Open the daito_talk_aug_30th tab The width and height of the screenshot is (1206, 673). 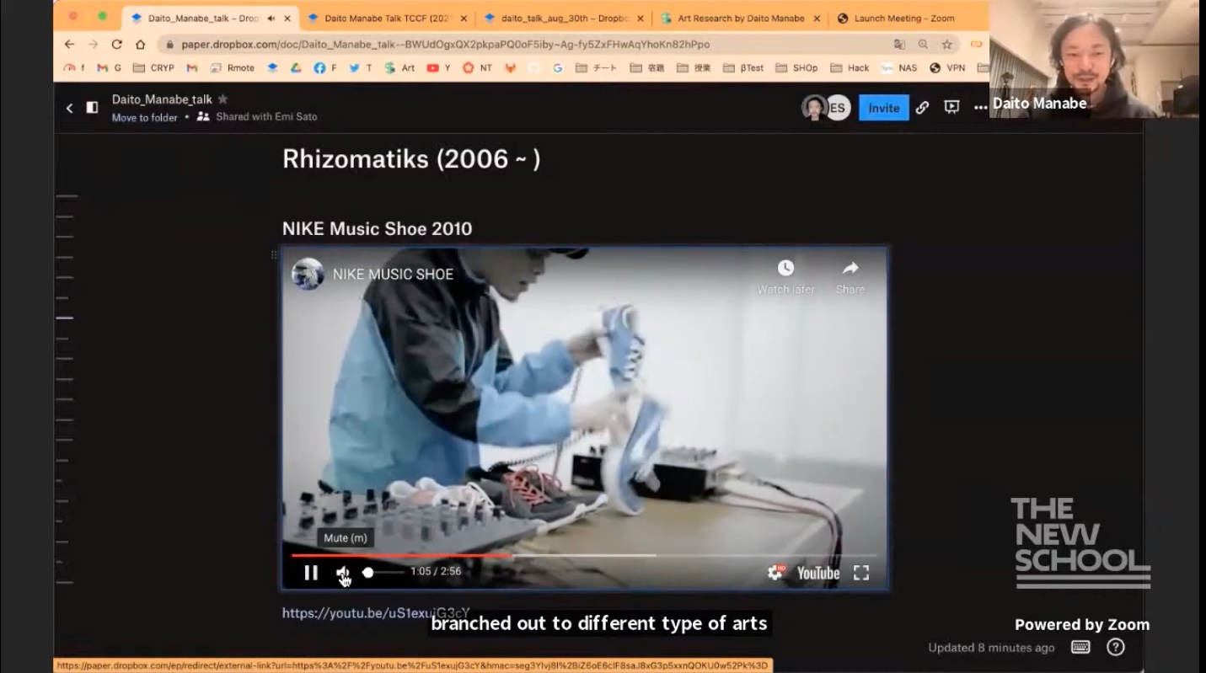[565, 18]
